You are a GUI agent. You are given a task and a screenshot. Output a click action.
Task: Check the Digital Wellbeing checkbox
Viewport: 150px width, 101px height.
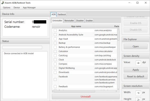click(x=55, y=68)
